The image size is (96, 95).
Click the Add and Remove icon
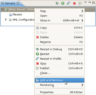click(37, 80)
